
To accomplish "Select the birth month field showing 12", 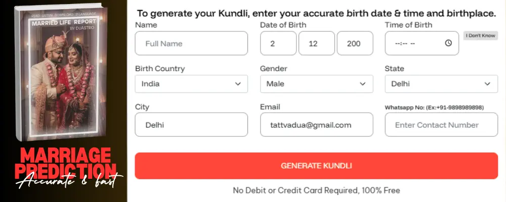I will [316, 43].
